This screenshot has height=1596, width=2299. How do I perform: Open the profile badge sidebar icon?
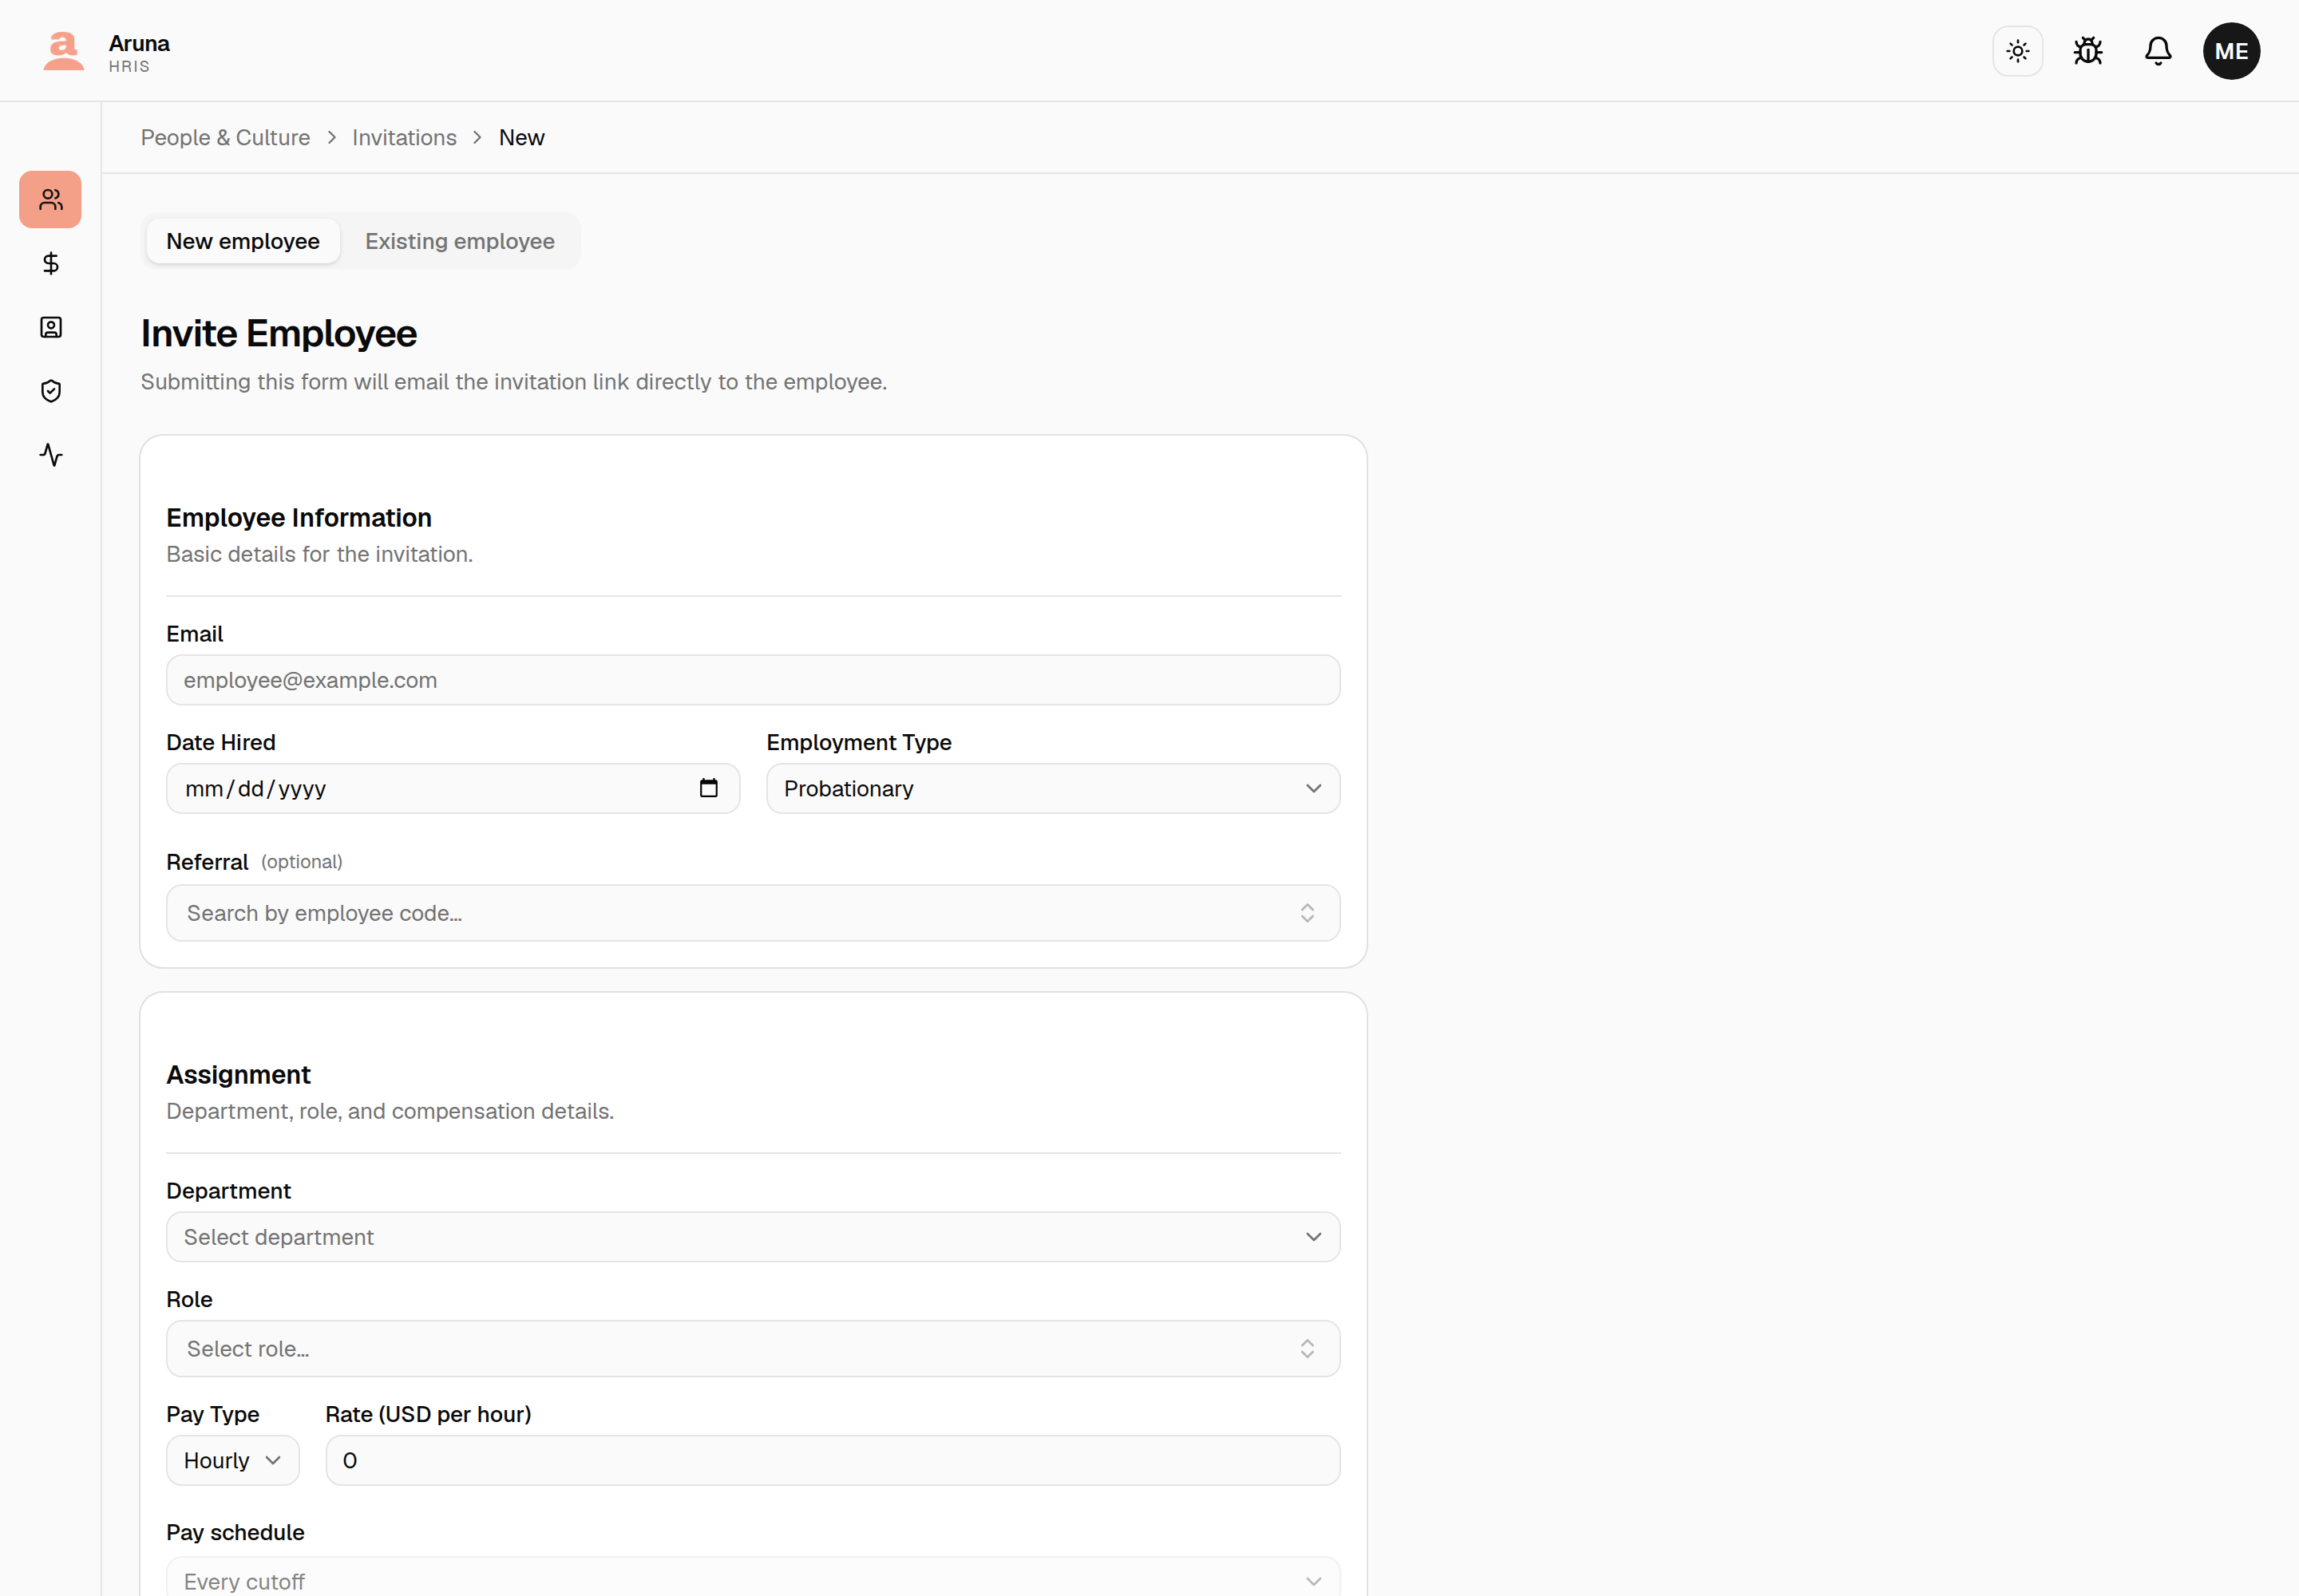51,327
